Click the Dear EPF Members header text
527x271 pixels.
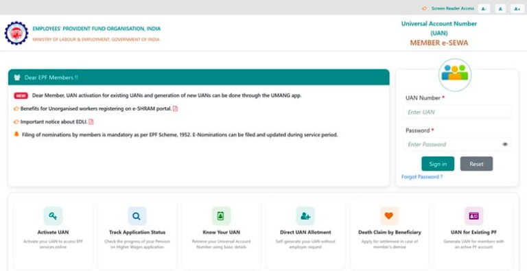51,78
